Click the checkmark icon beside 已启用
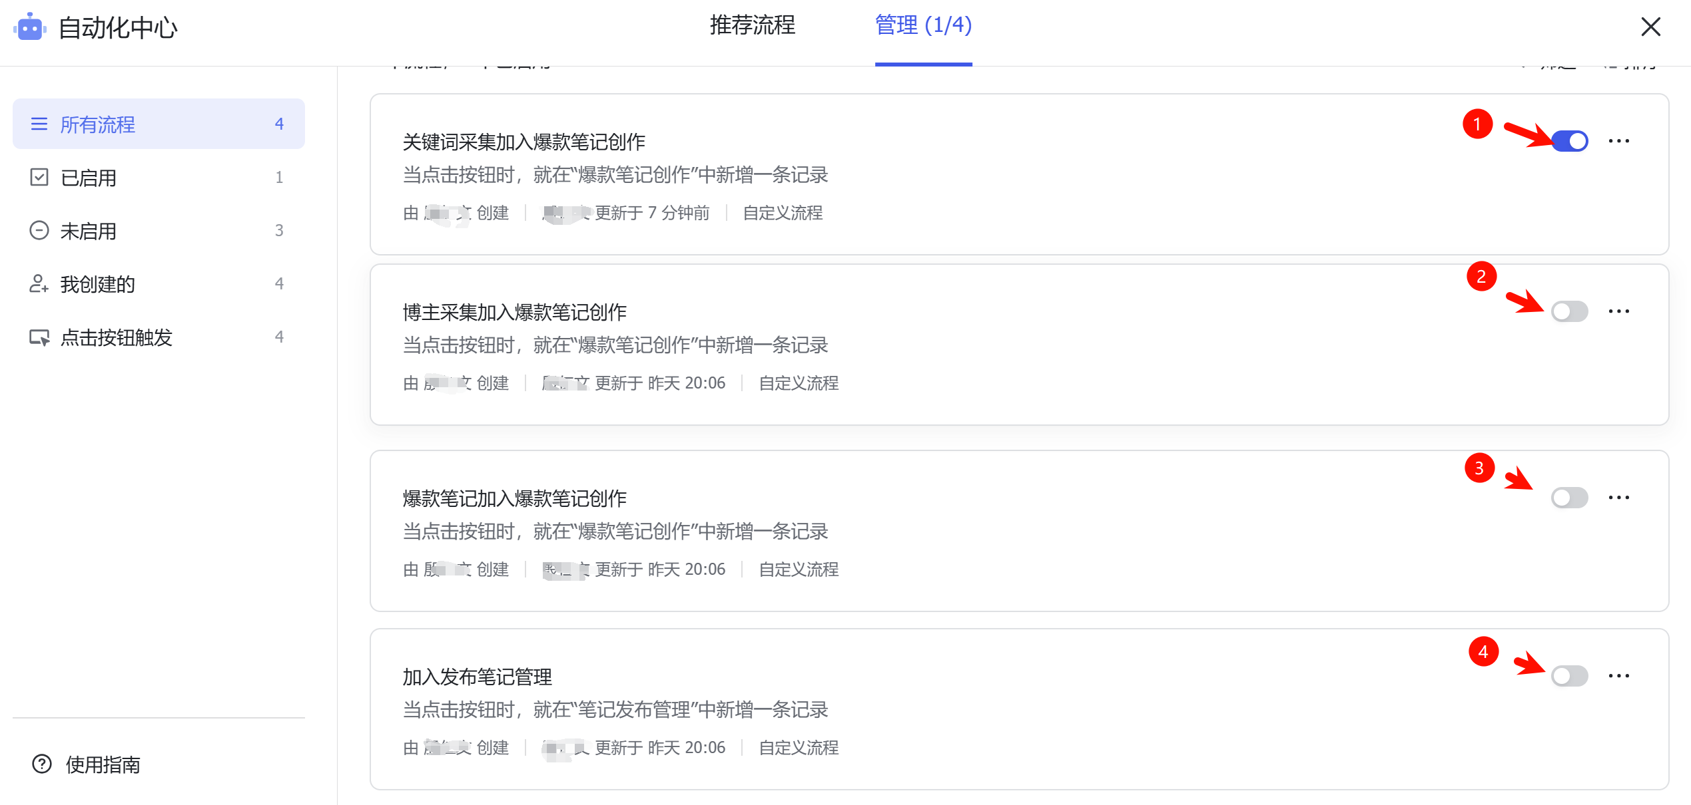This screenshot has width=1691, height=805. pos(39,177)
